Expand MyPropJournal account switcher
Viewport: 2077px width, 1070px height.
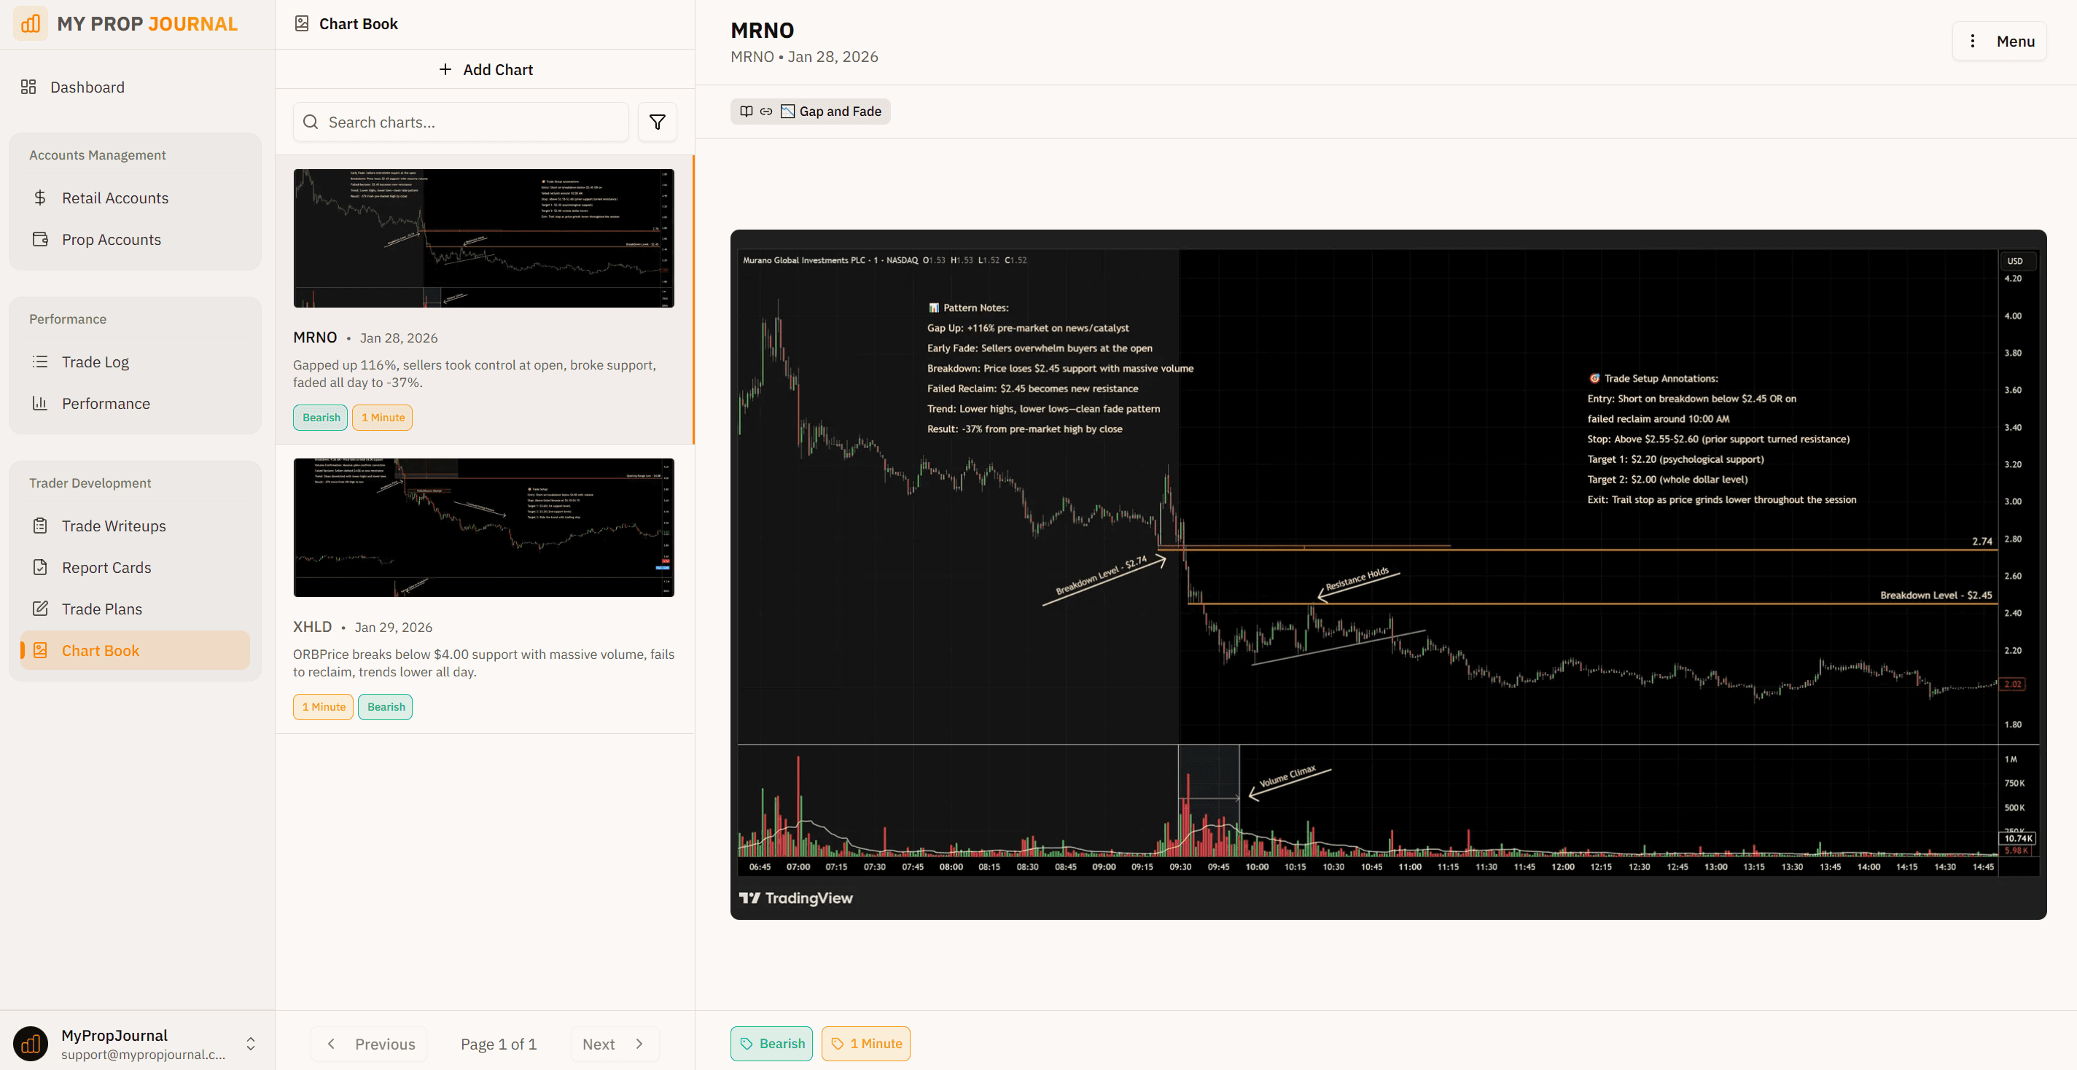click(251, 1043)
